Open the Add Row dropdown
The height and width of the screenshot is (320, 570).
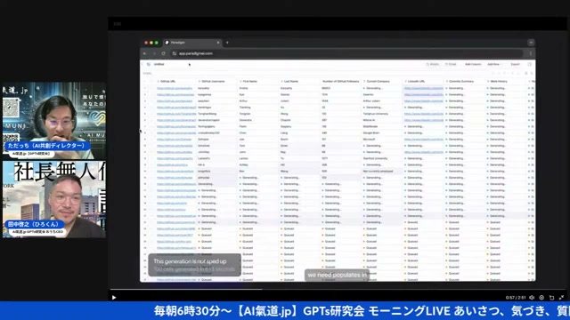tap(494, 64)
